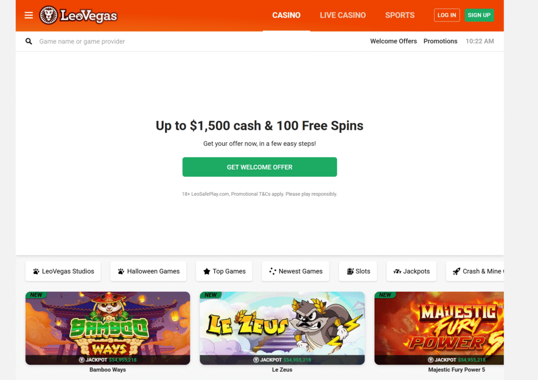538x380 pixels.
Task: Click the Log In button
Action: point(447,15)
